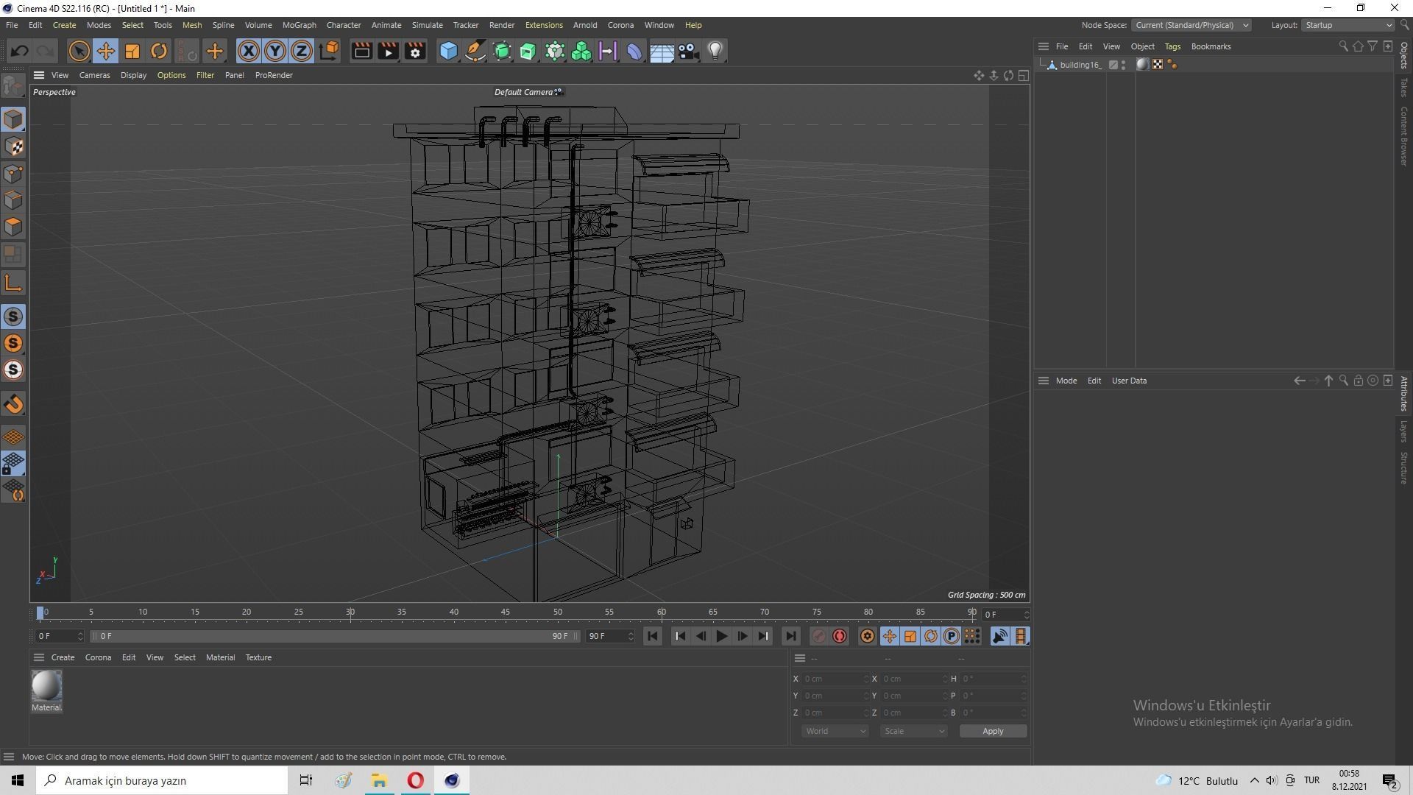This screenshot has height=795, width=1413.
Task: Open the MoGraph menu
Action: (x=299, y=25)
